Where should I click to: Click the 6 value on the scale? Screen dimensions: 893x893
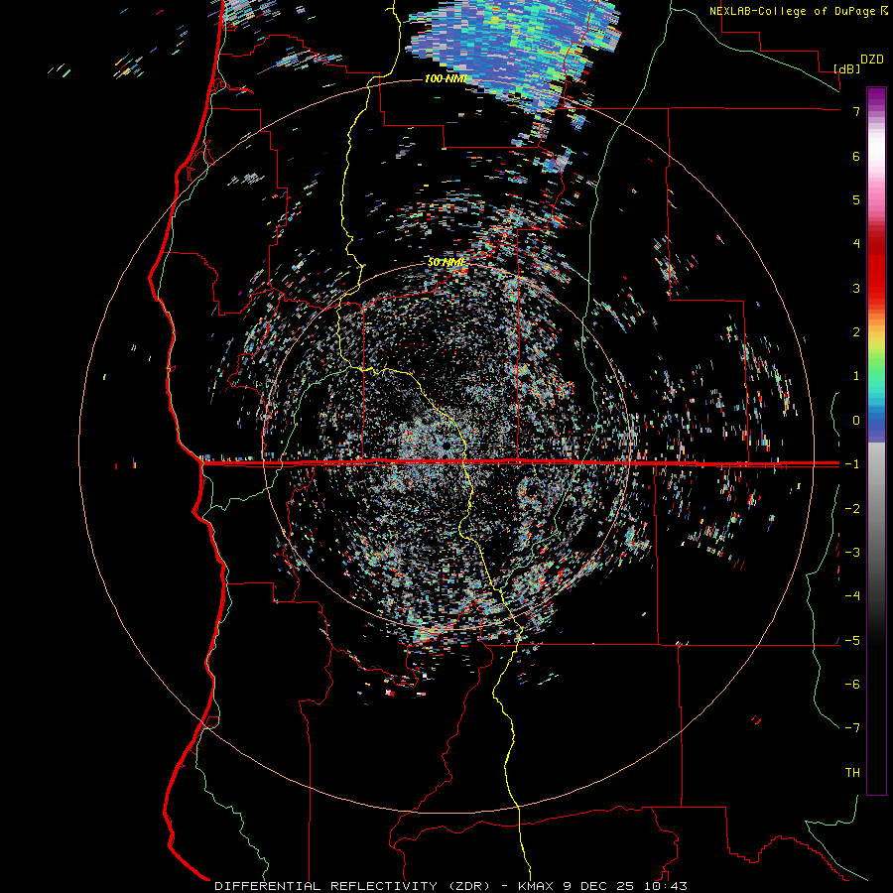(856, 156)
